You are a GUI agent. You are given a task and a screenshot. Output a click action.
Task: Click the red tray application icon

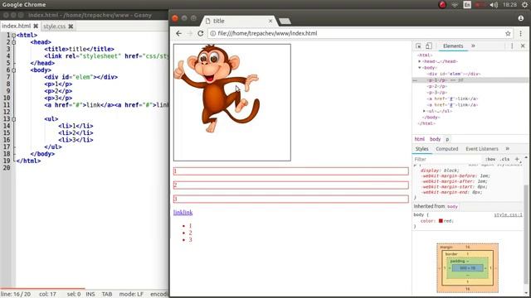pos(442,5)
